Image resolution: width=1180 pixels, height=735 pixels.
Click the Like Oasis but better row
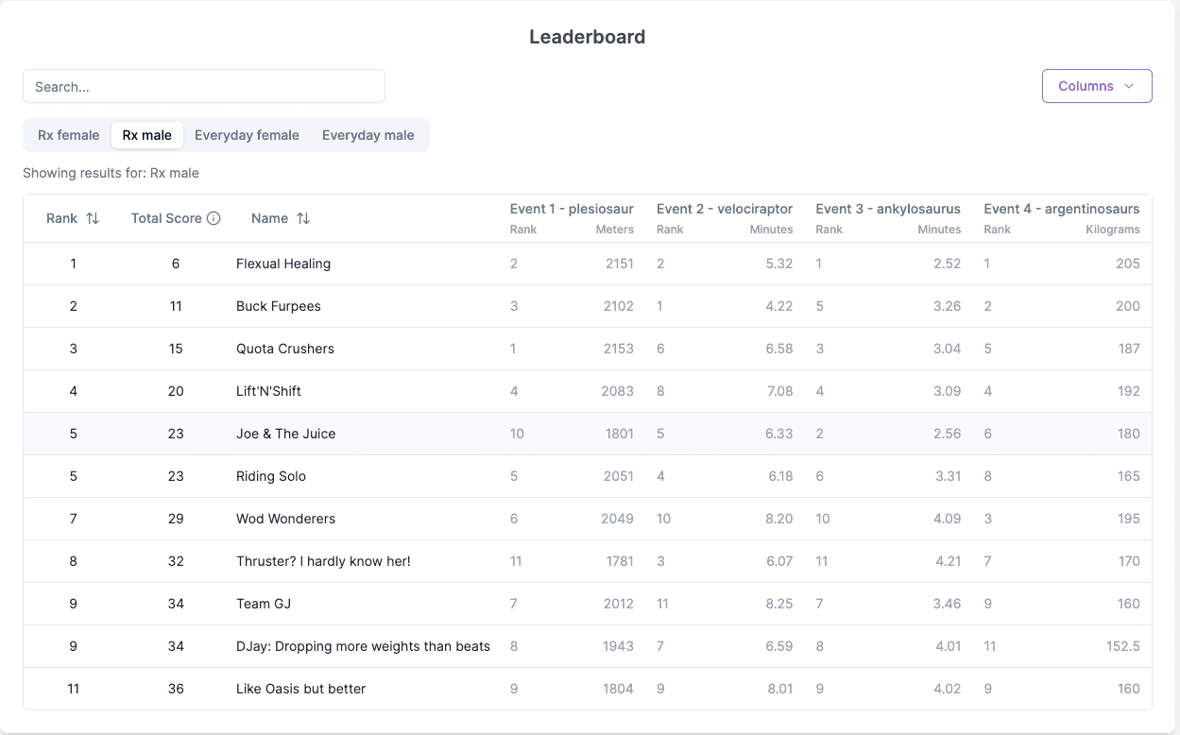click(x=588, y=689)
